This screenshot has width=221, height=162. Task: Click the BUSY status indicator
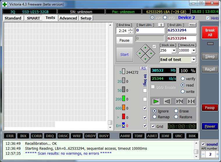104,136
